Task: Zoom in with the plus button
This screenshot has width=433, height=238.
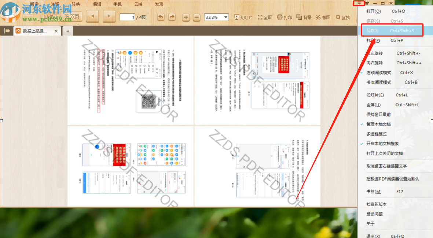Action: click(186, 17)
